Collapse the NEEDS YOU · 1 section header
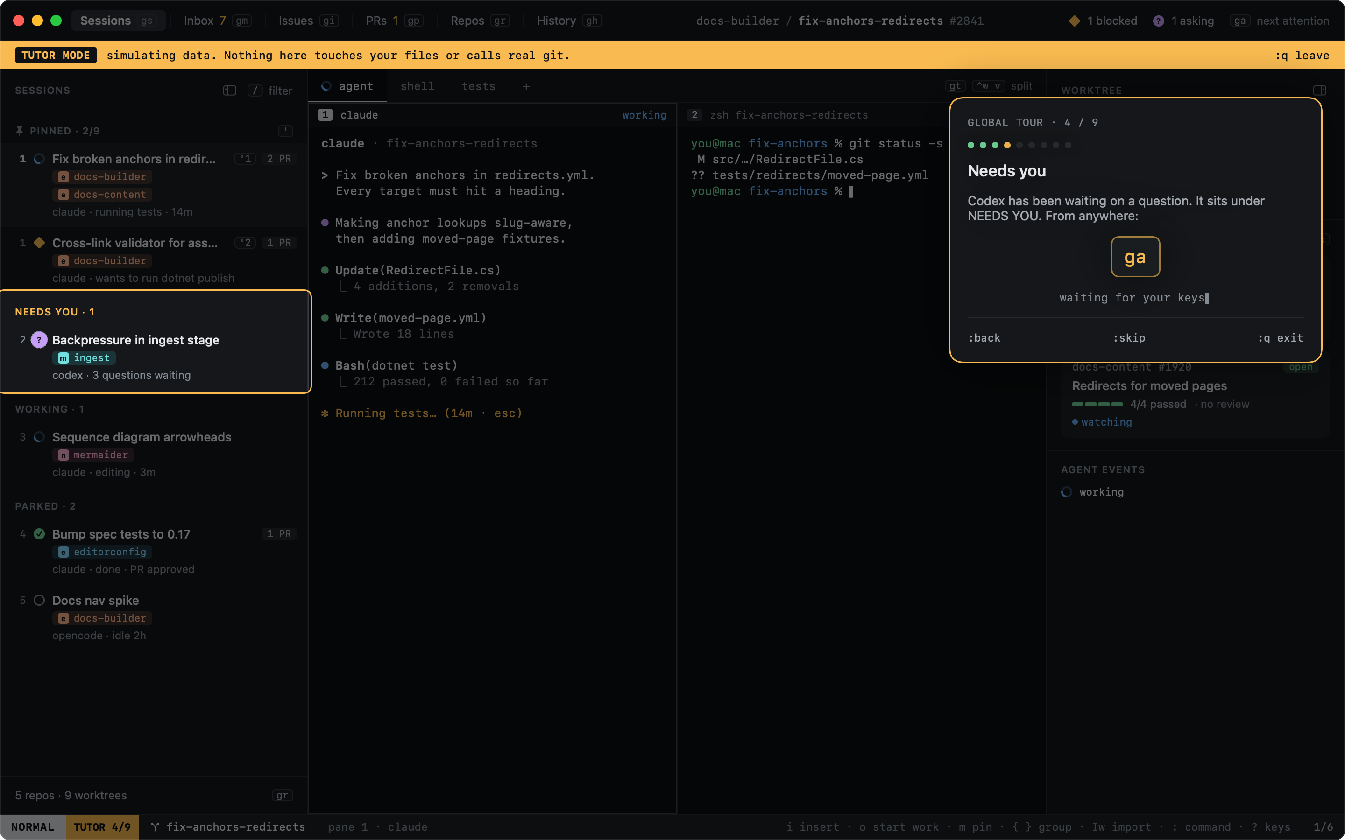 coord(55,312)
